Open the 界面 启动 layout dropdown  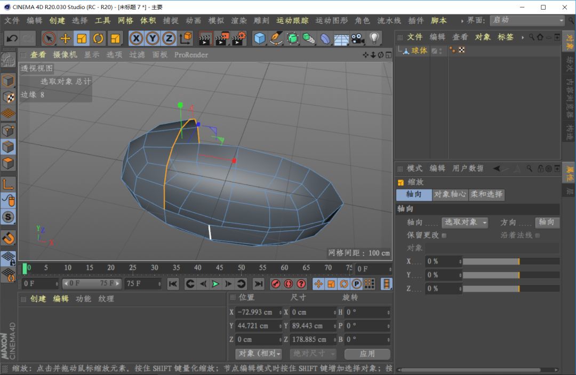click(527, 20)
